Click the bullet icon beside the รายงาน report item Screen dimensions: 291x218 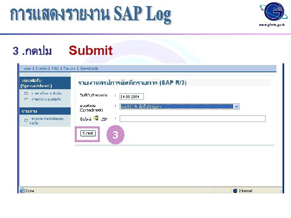click(26, 120)
